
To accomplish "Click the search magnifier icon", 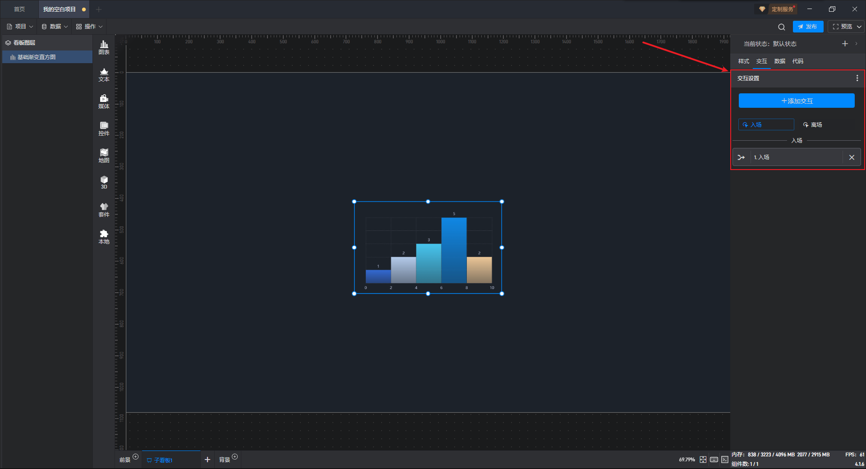I will click(782, 27).
